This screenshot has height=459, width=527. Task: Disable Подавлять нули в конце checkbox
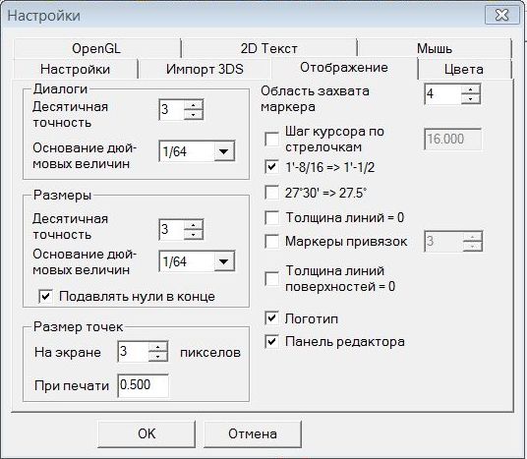point(45,297)
